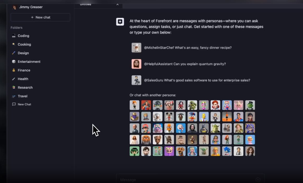Expand the Entertainment folder
The height and width of the screenshot is (183, 303).
pyautogui.click(x=29, y=62)
